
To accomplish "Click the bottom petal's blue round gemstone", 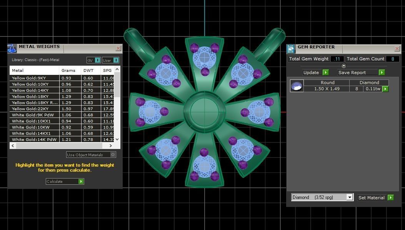I will (x=205, y=166).
